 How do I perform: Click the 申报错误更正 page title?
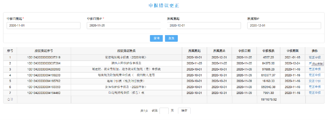click(x=164, y=6)
